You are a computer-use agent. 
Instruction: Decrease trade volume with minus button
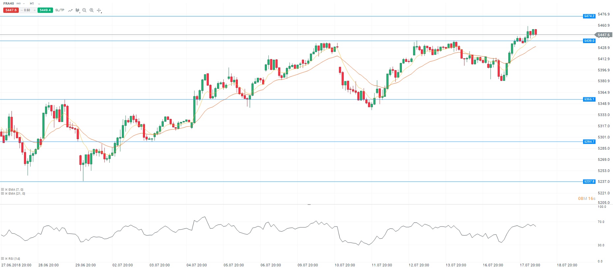(22, 10)
